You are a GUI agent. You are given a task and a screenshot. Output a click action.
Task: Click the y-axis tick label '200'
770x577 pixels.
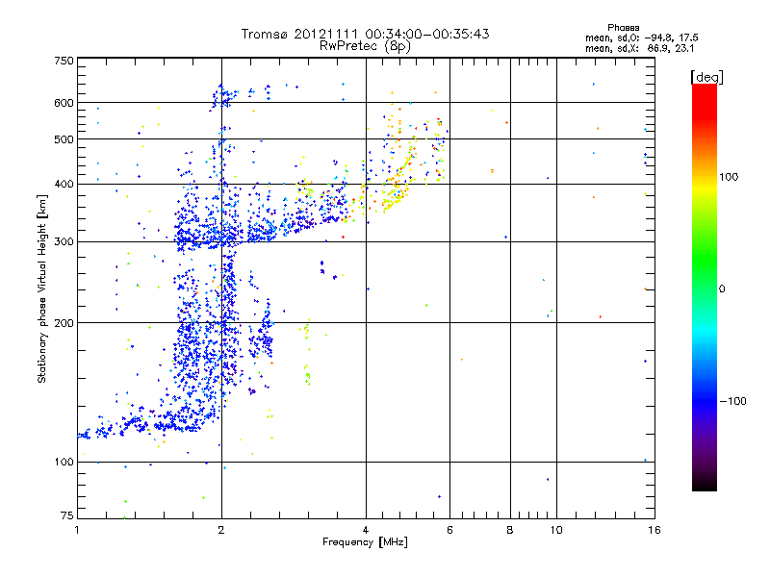tap(64, 323)
